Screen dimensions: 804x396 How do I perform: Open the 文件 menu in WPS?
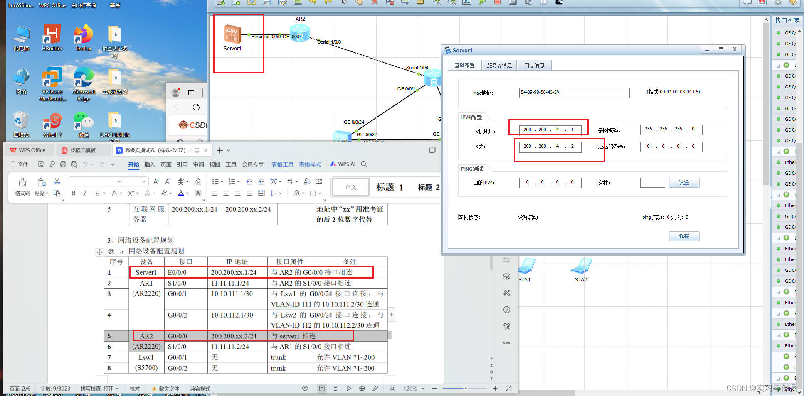(x=19, y=164)
